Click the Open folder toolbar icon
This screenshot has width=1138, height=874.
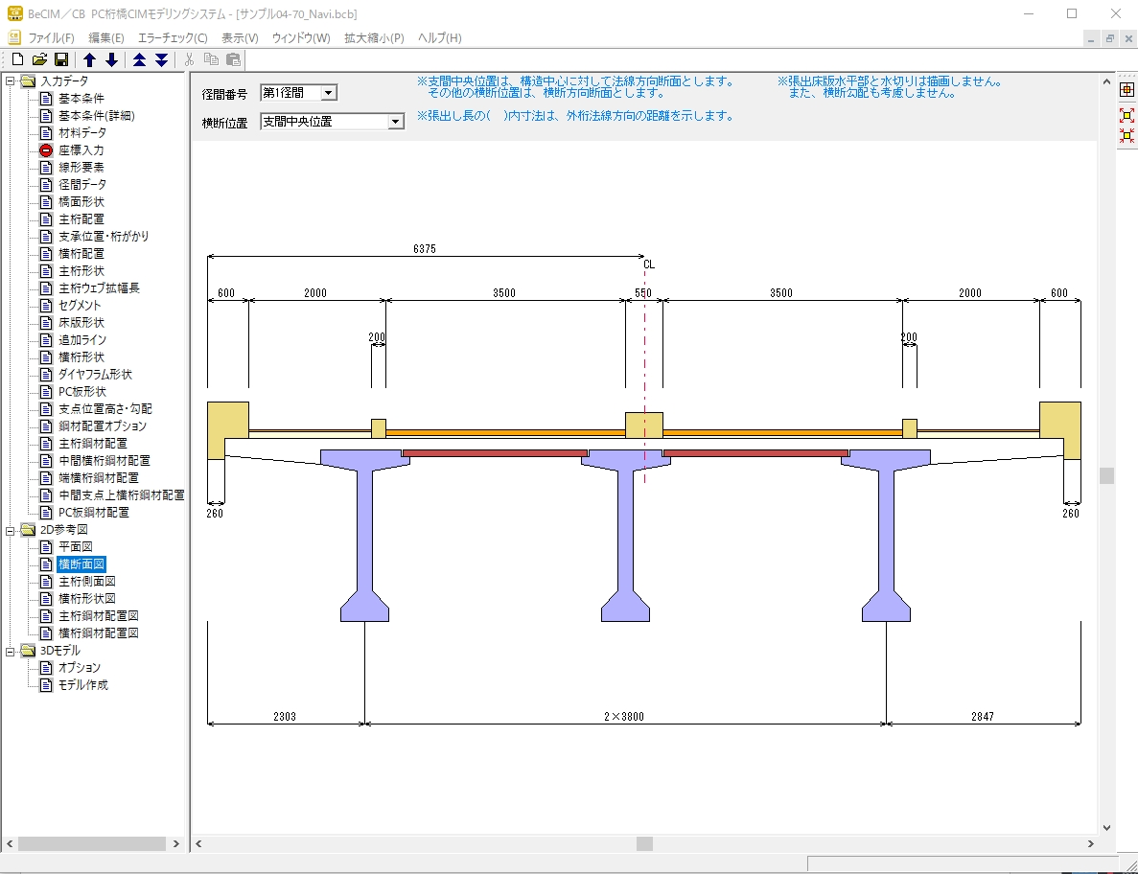pyautogui.click(x=39, y=59)
